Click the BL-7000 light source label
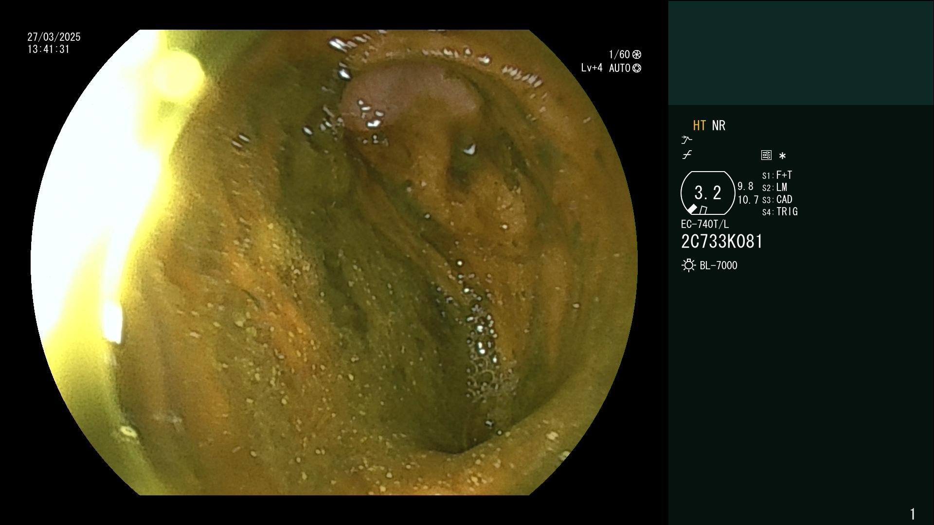Image resolution: width=934 pixels, height=525 pixels. [718, 265]
